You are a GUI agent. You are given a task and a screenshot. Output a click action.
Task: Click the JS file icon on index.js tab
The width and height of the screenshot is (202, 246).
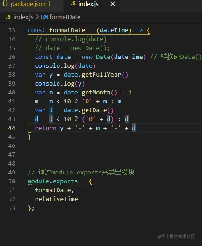click(x=73, y=4)
